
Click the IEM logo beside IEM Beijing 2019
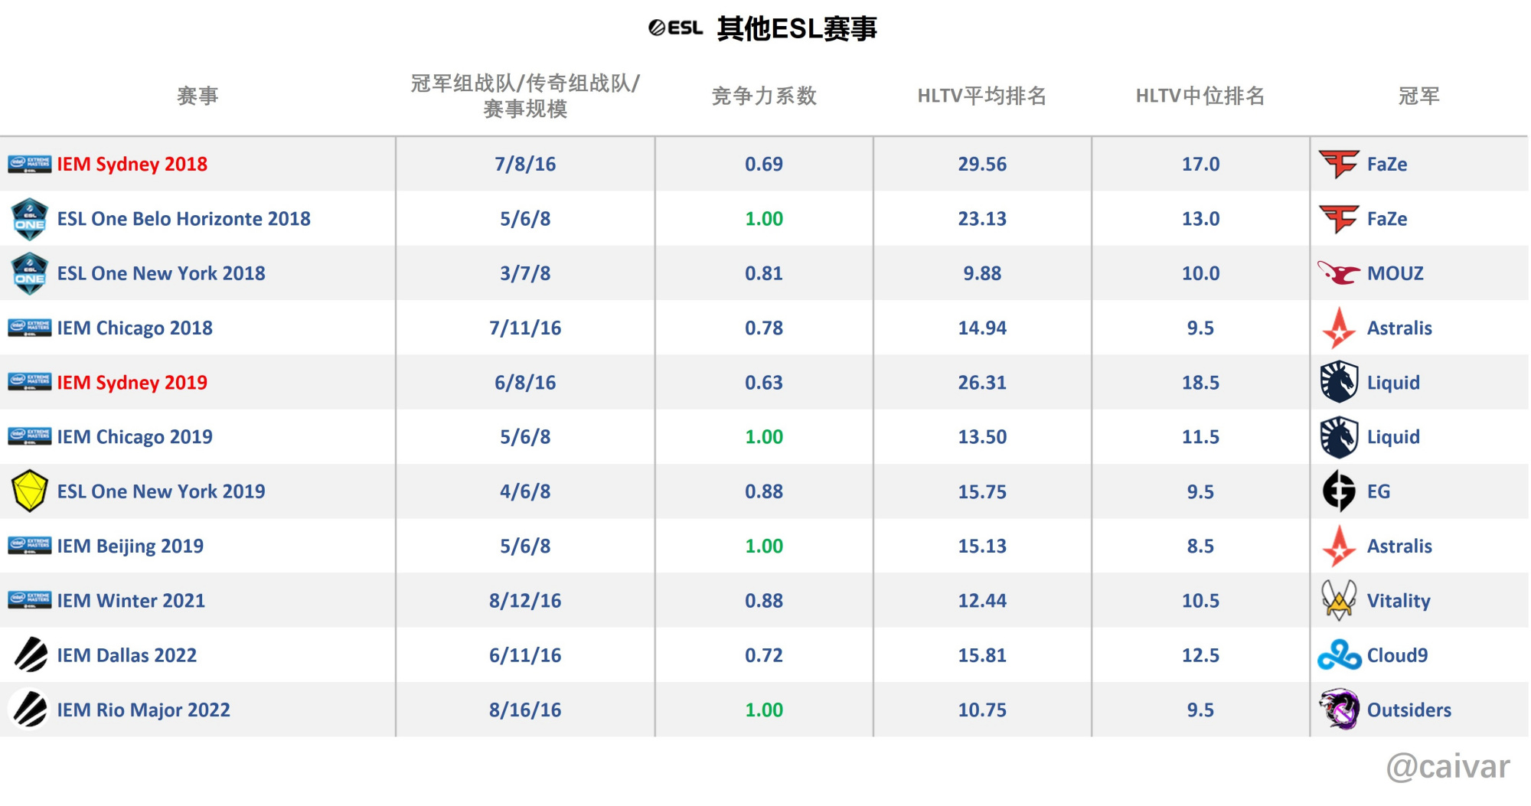[x=30, y=546]
